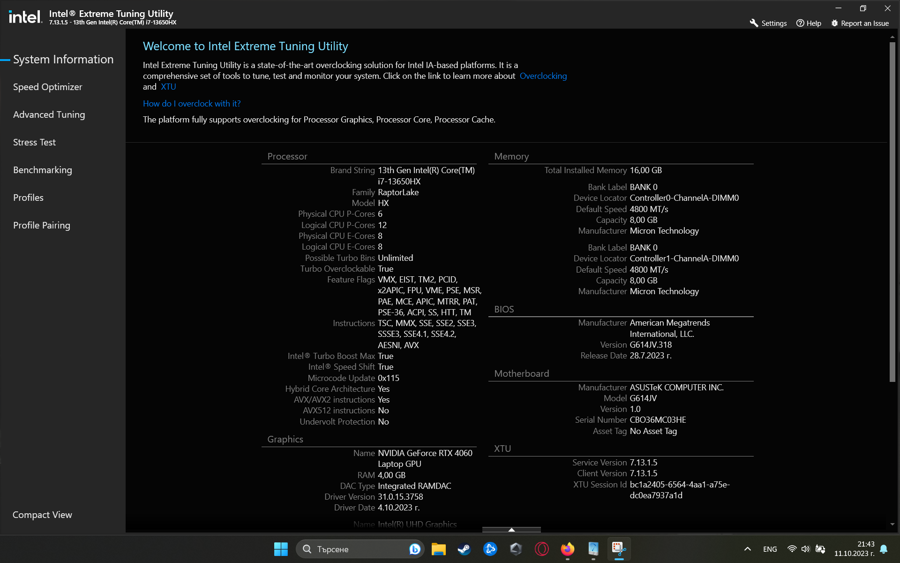Open Steam from the taskbar
Image resolution: width=900 pixels, height=563 pixels.
464,549
